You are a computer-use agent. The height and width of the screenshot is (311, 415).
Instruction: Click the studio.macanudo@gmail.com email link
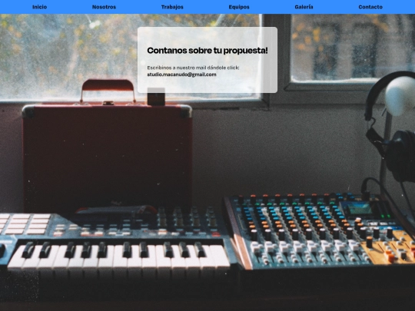tap(181, 74)
